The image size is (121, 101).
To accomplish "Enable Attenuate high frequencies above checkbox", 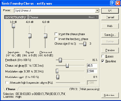I will pos(7,82).
